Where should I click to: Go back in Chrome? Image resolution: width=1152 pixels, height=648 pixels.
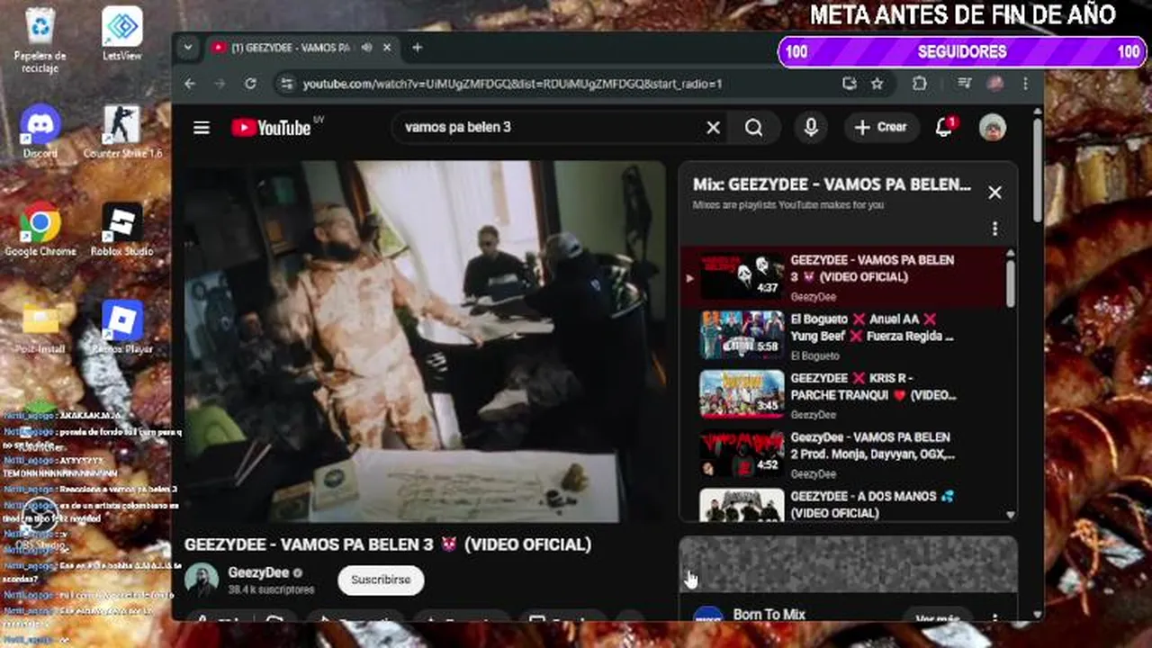(190, 84)
